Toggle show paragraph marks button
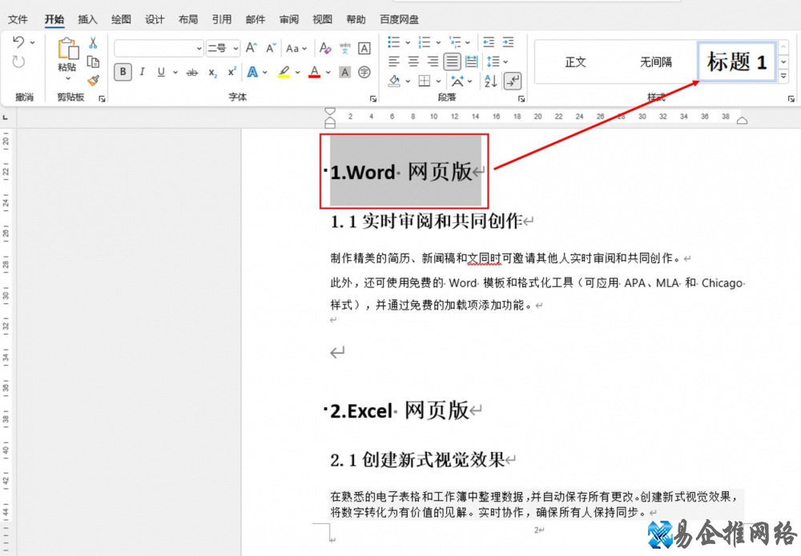The height and width of the screenshot is (556, 801). pos(512,81)
